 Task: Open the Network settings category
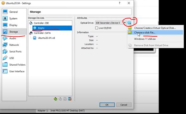pos(14,45)
